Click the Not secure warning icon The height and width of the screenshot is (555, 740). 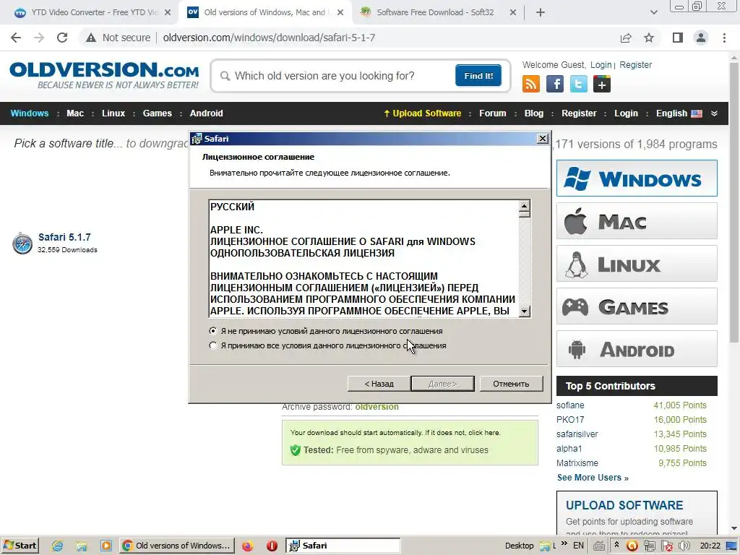[91, 38]
